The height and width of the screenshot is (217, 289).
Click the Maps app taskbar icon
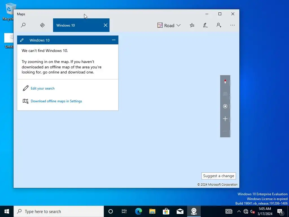tap(194, 211)
